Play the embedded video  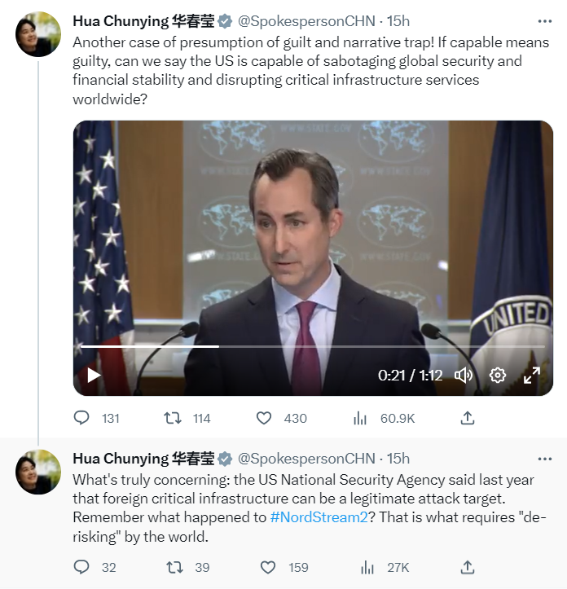(x=94, y=376)
